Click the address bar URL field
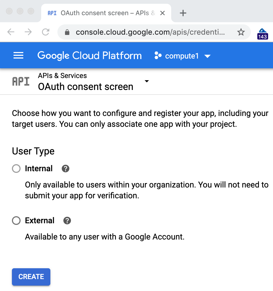 [150, 33]
